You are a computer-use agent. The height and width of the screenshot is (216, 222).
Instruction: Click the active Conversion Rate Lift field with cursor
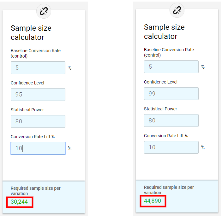click(x=38, y=148)
